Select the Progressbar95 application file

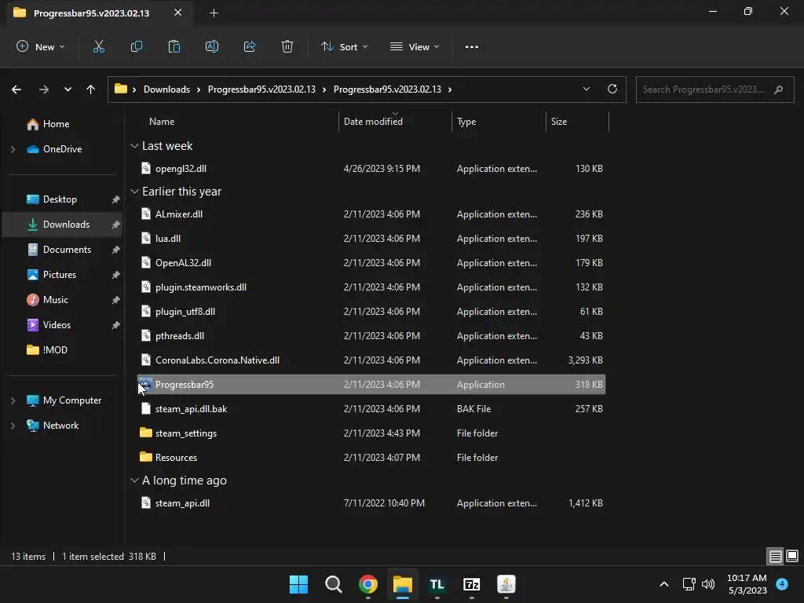(371, 385)
